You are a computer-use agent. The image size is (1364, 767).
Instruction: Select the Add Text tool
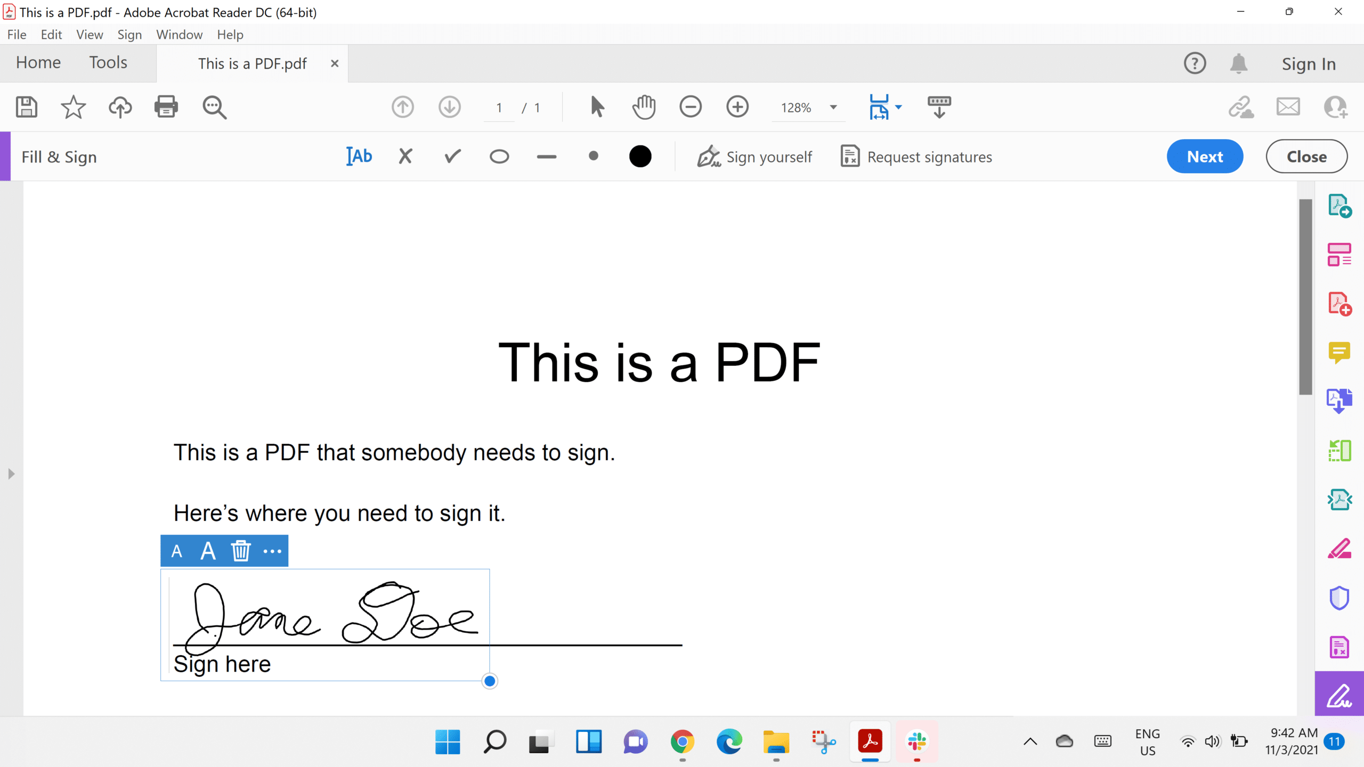[359, 157]
